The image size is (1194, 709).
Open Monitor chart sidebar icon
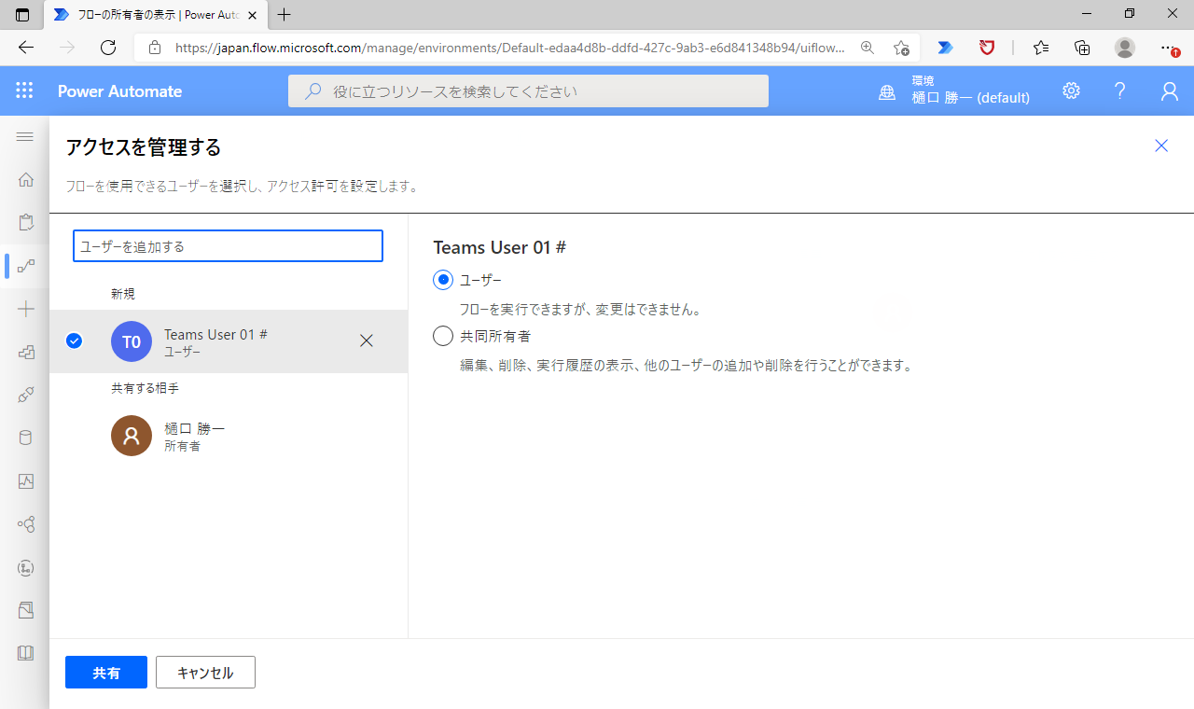click(26, 481)
